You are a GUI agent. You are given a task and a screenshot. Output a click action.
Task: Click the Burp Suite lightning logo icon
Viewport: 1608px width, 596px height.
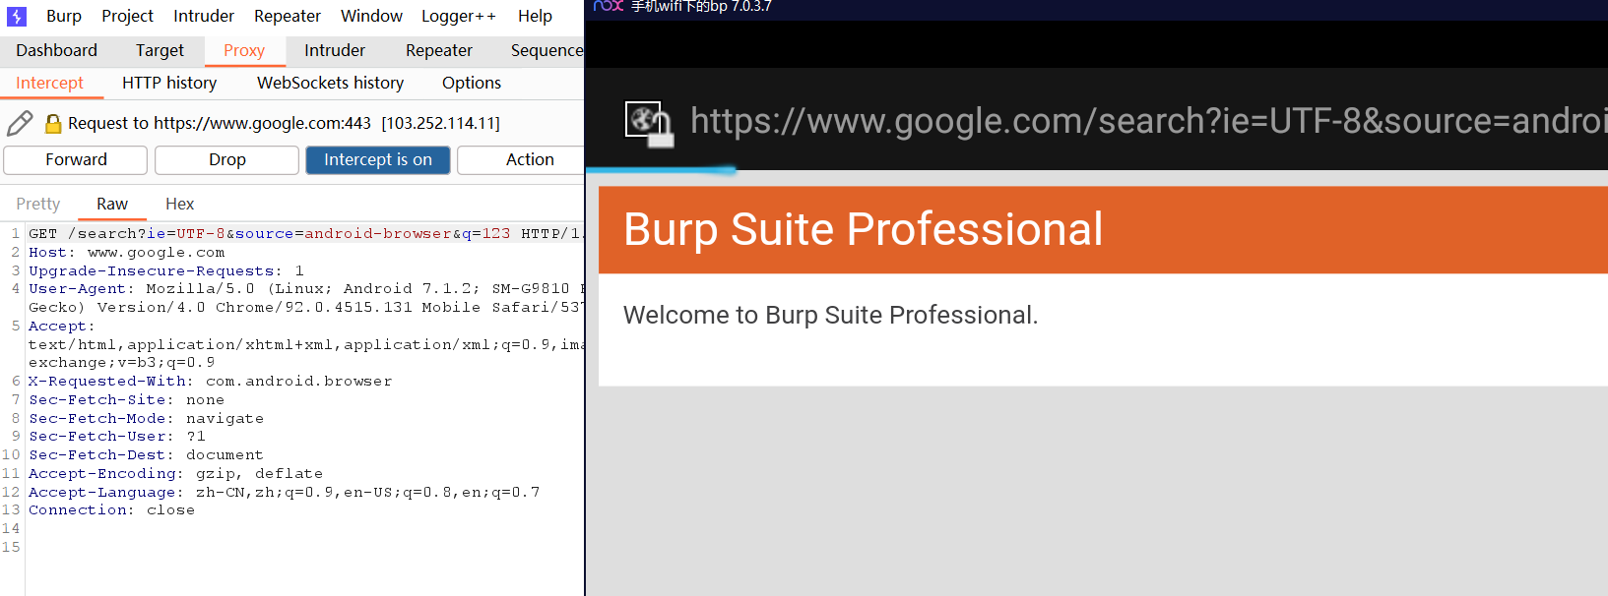tap(17, 17)
